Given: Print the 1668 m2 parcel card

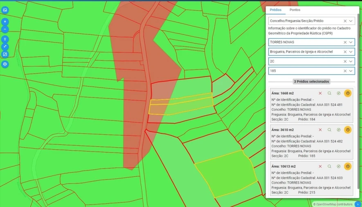Looking at the screenshot, I should coord(348,93).
